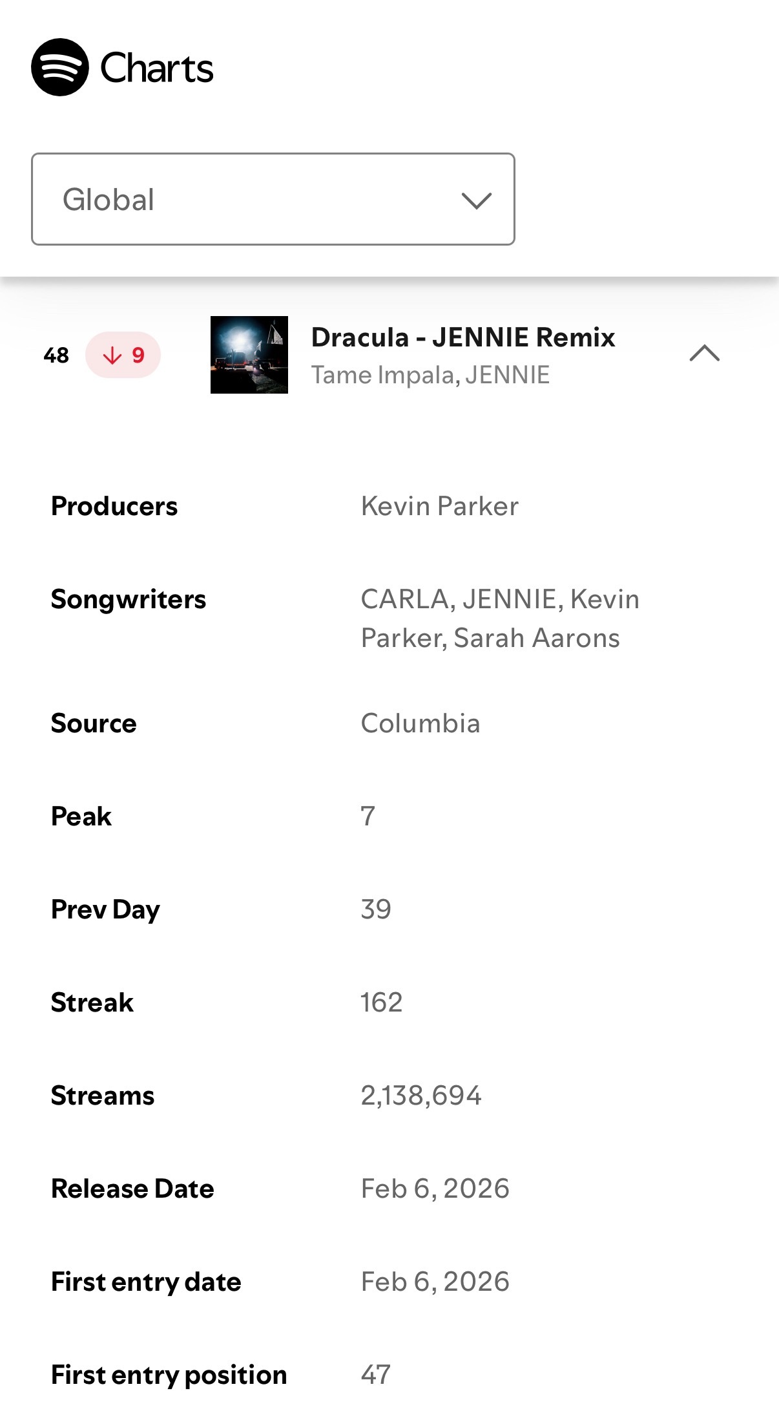
Task: Click the Spotify logo icon
Action: point(60,67)
